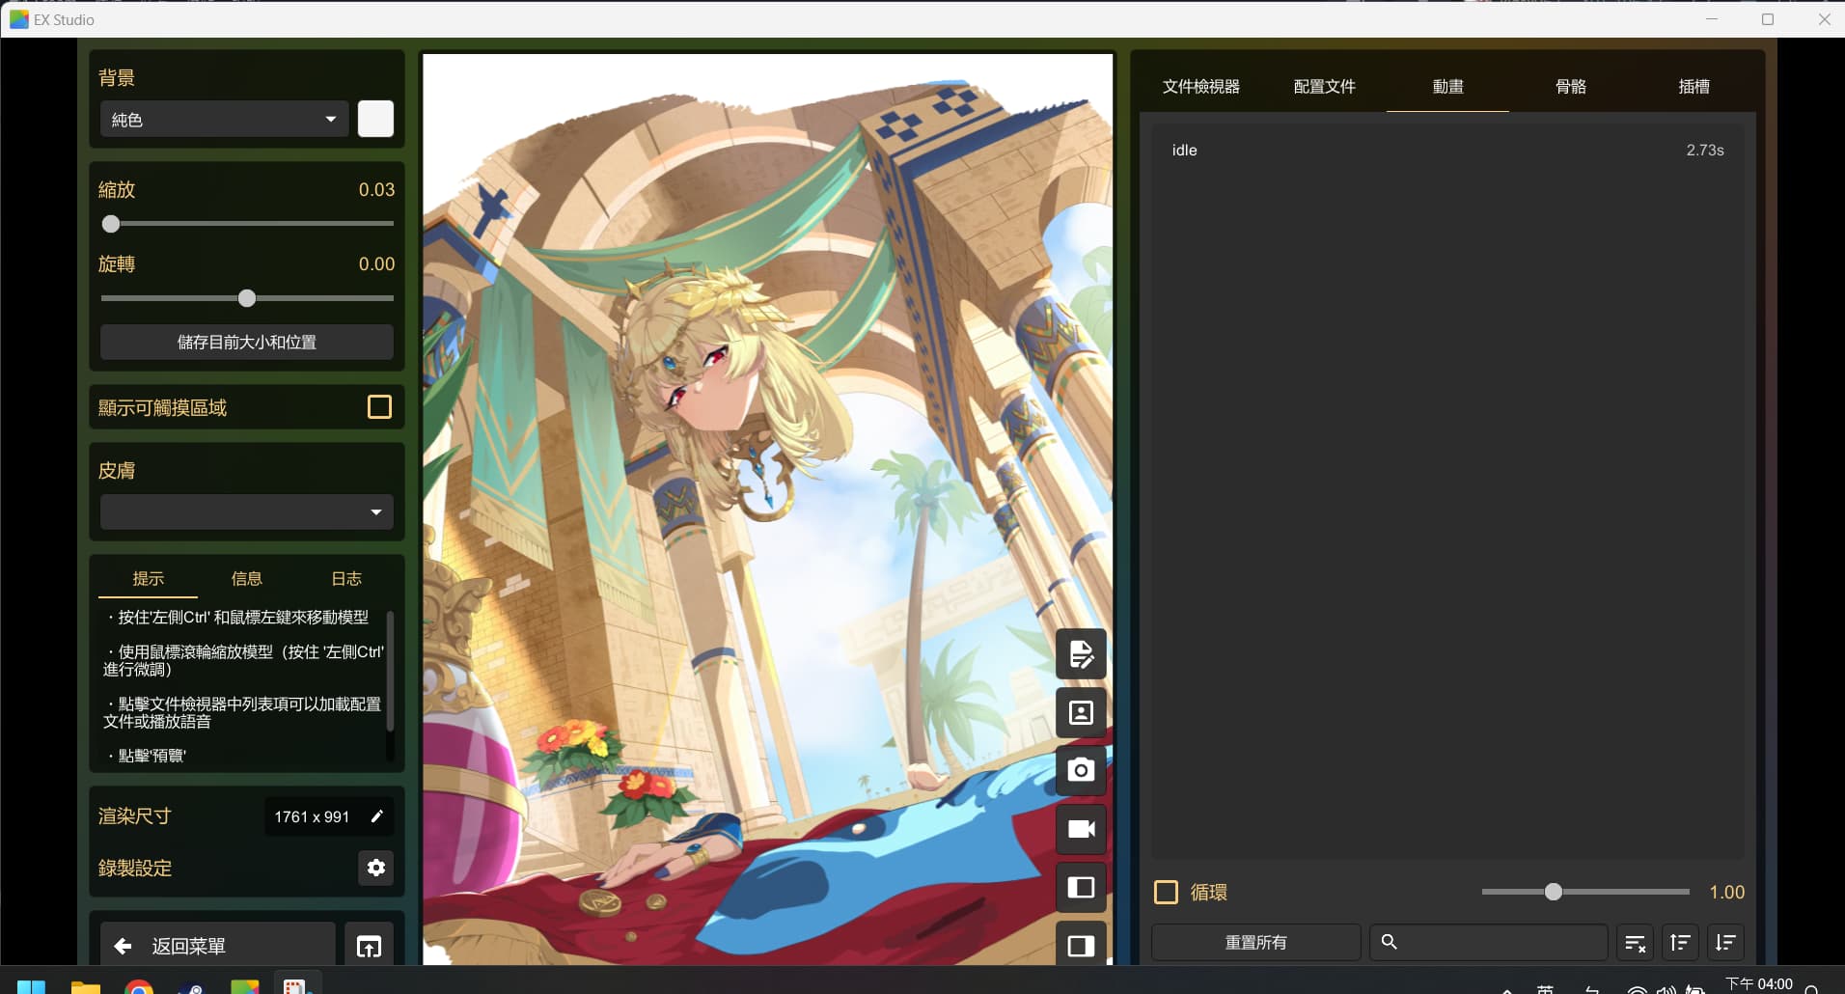Click the 旋轉 rotation slider handle
This screenshot has width=1845, height=994.
pos(247,298)
